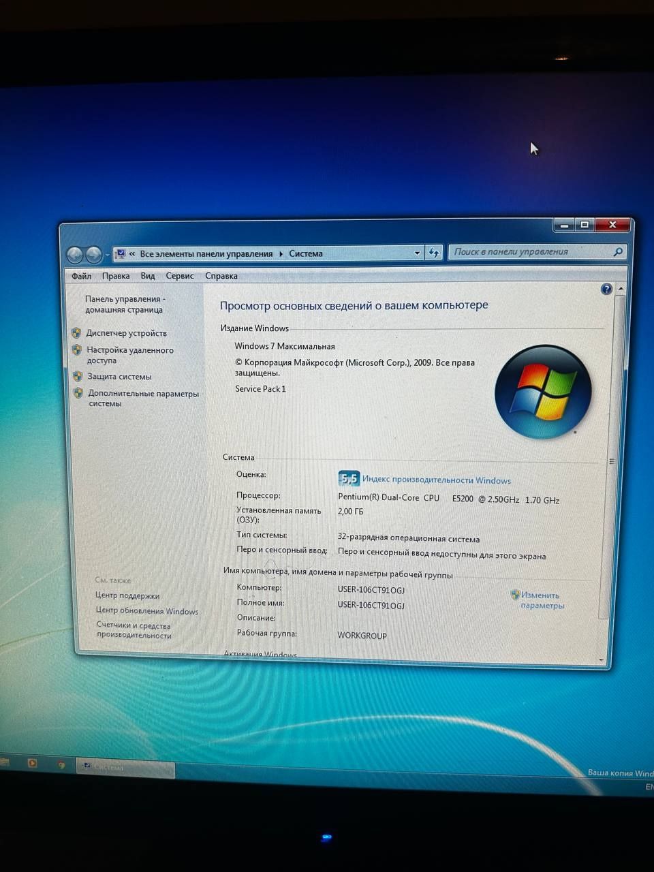Click the search magnifier icon

pyautogui.click(x=618, y=251)
